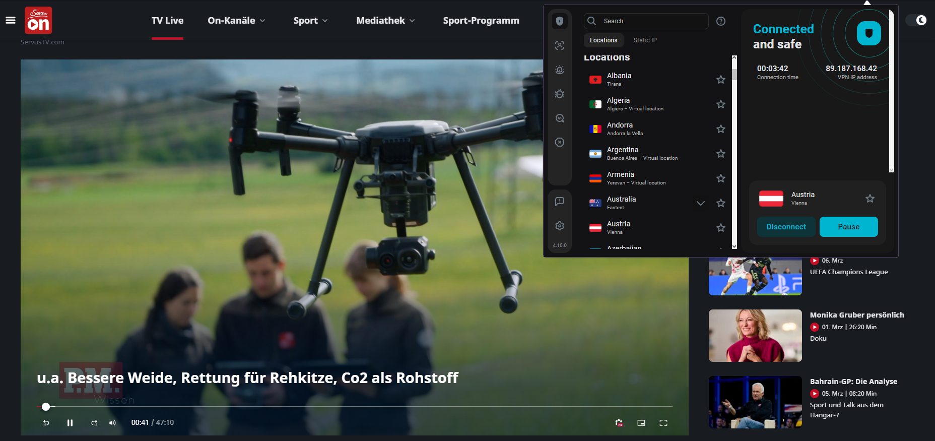Image resolution: width=935 pixels, height=441 pixels.
Task: Select Argentina Buenos Aires location
Action: [657, 154]
